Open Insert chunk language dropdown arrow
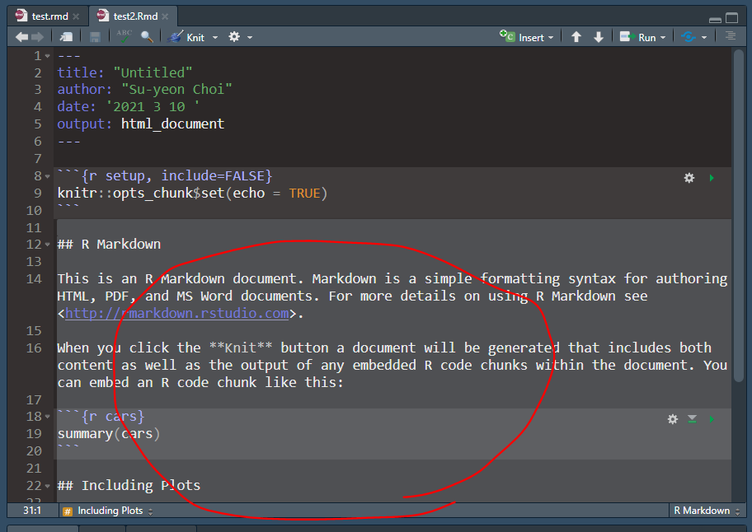752x532 pixels. tap(551, 37)
